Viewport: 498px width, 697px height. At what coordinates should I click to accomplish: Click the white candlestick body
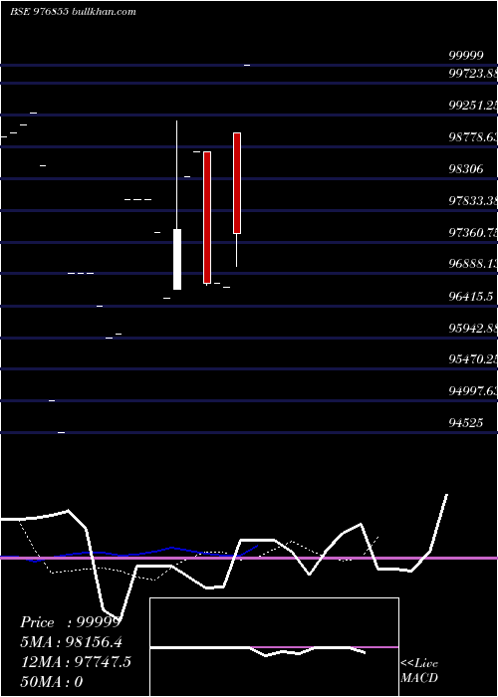tap(177, 259)
